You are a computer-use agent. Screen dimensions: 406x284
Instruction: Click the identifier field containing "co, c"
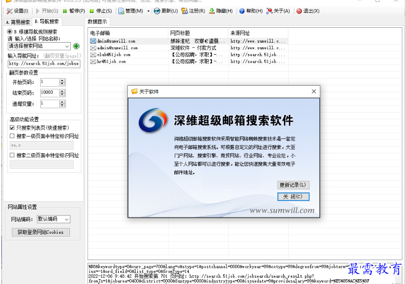click(x=42, y=146)
